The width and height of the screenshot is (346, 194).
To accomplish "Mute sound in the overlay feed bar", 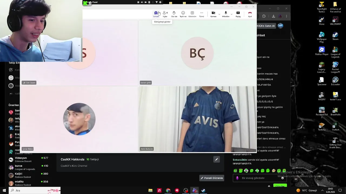I will click(142, 2).
